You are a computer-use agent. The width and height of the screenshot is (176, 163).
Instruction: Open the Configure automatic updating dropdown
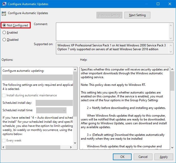pyautogui.click(x=37, y=77)
